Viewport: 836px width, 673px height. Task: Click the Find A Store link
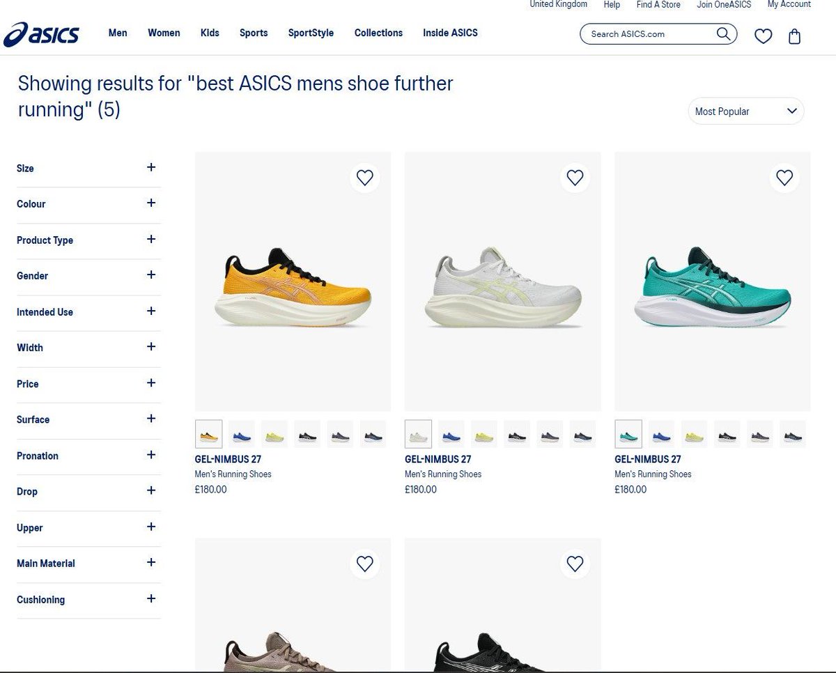point(658,4)
